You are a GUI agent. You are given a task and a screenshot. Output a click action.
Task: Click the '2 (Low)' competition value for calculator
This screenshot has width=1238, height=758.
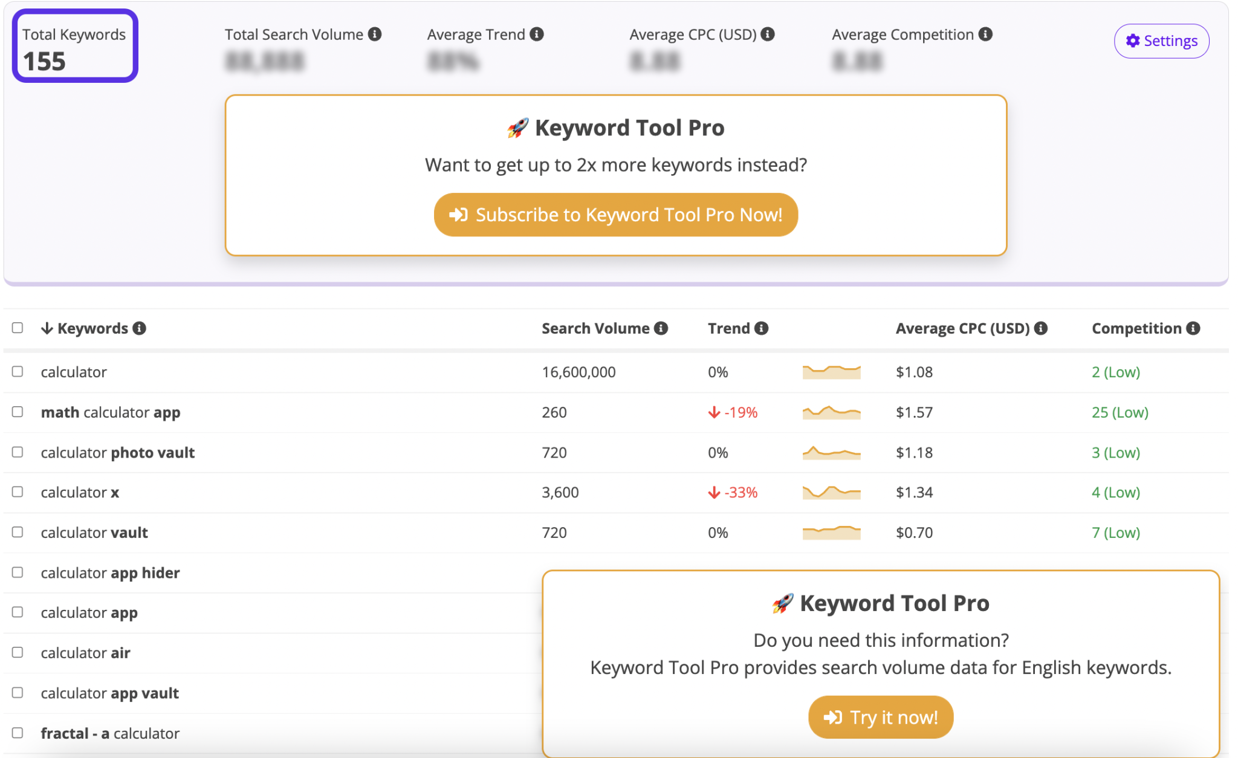coord(1115,372)
